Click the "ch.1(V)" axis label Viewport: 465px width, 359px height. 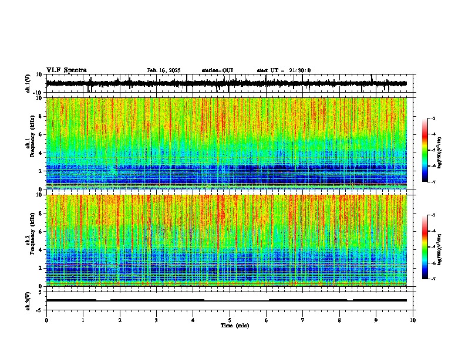point(28,83)
